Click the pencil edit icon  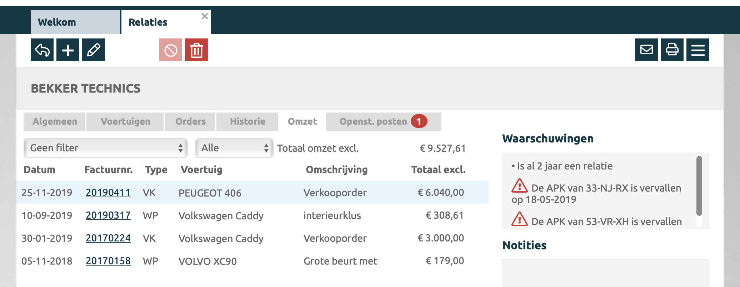pos(94,50)
